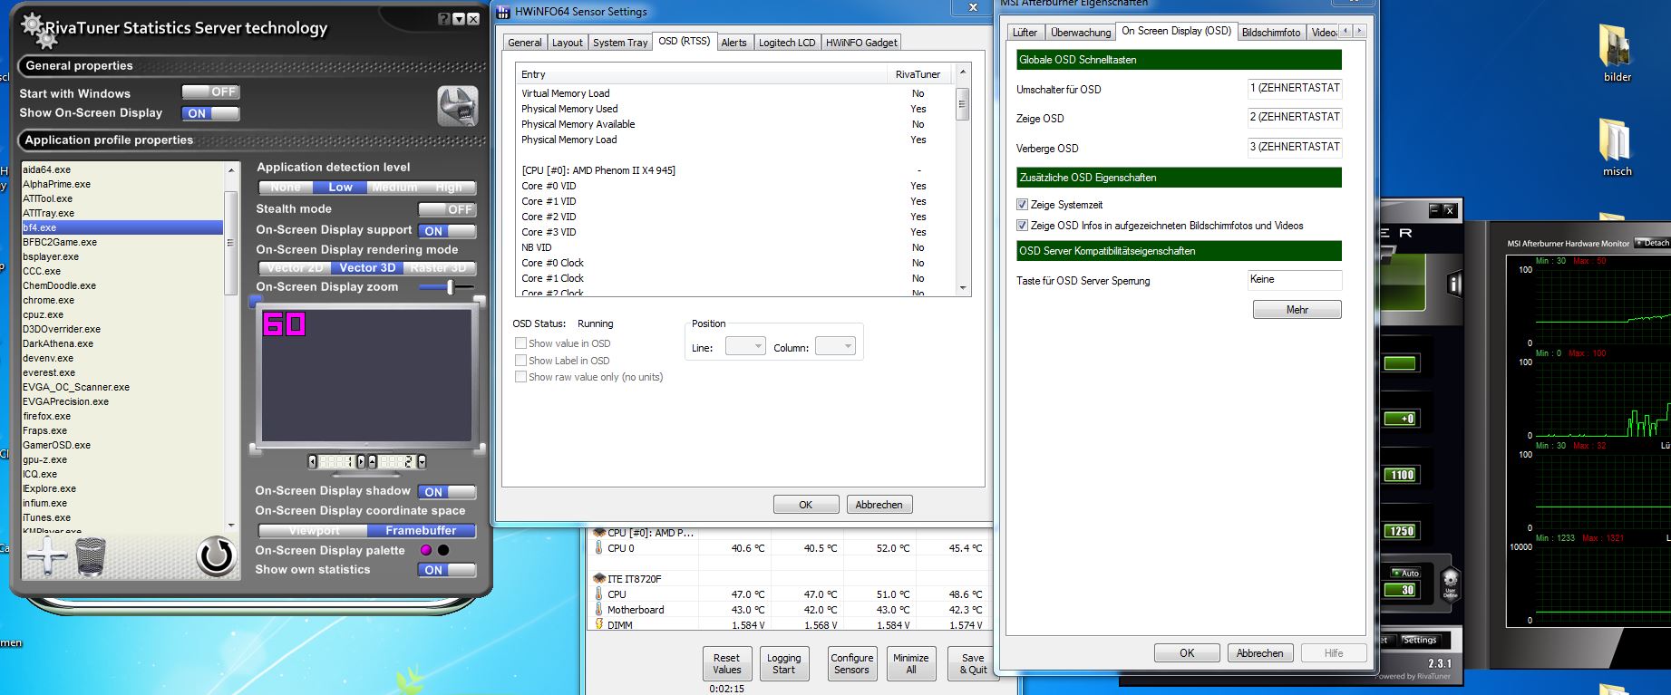Toggle the fan Auto button in Afterburner
This screenshot has width=1671, height=695.
1405,573
